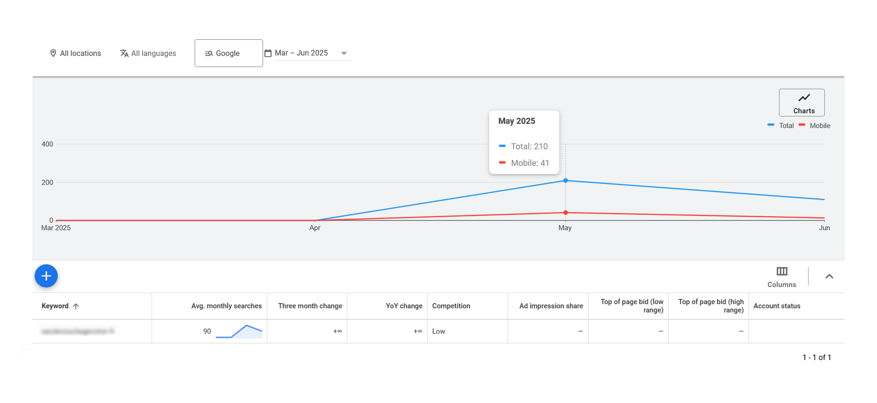Click the blue plus add keyword button

coord(46,276)
